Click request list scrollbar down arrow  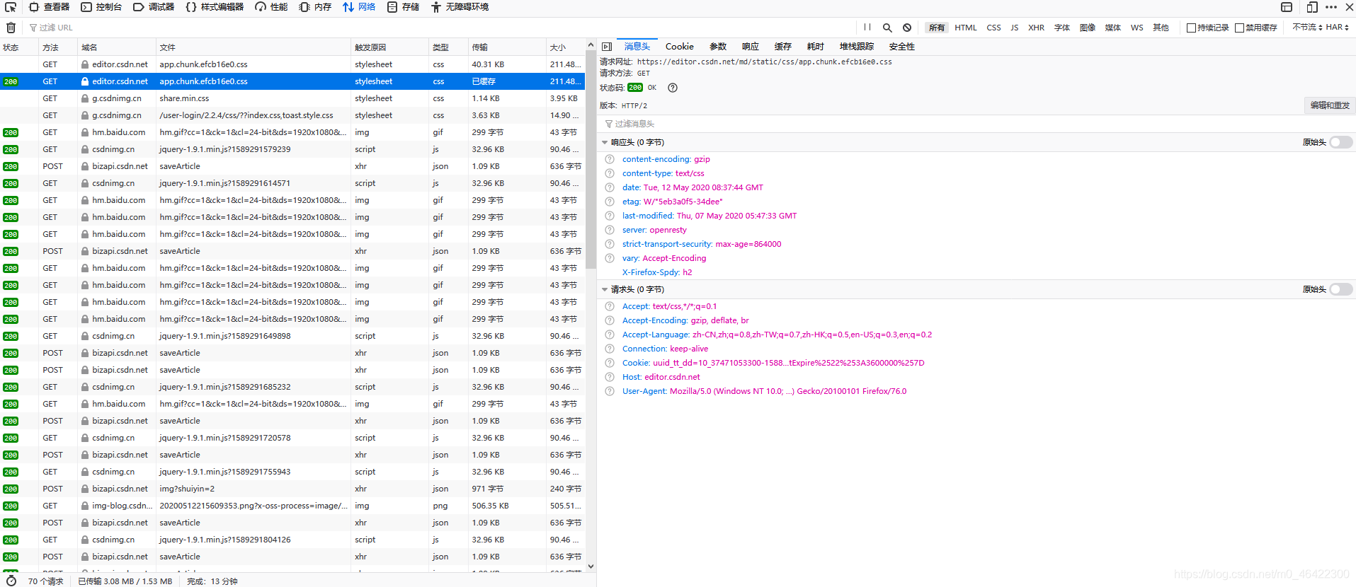(591, 566)
